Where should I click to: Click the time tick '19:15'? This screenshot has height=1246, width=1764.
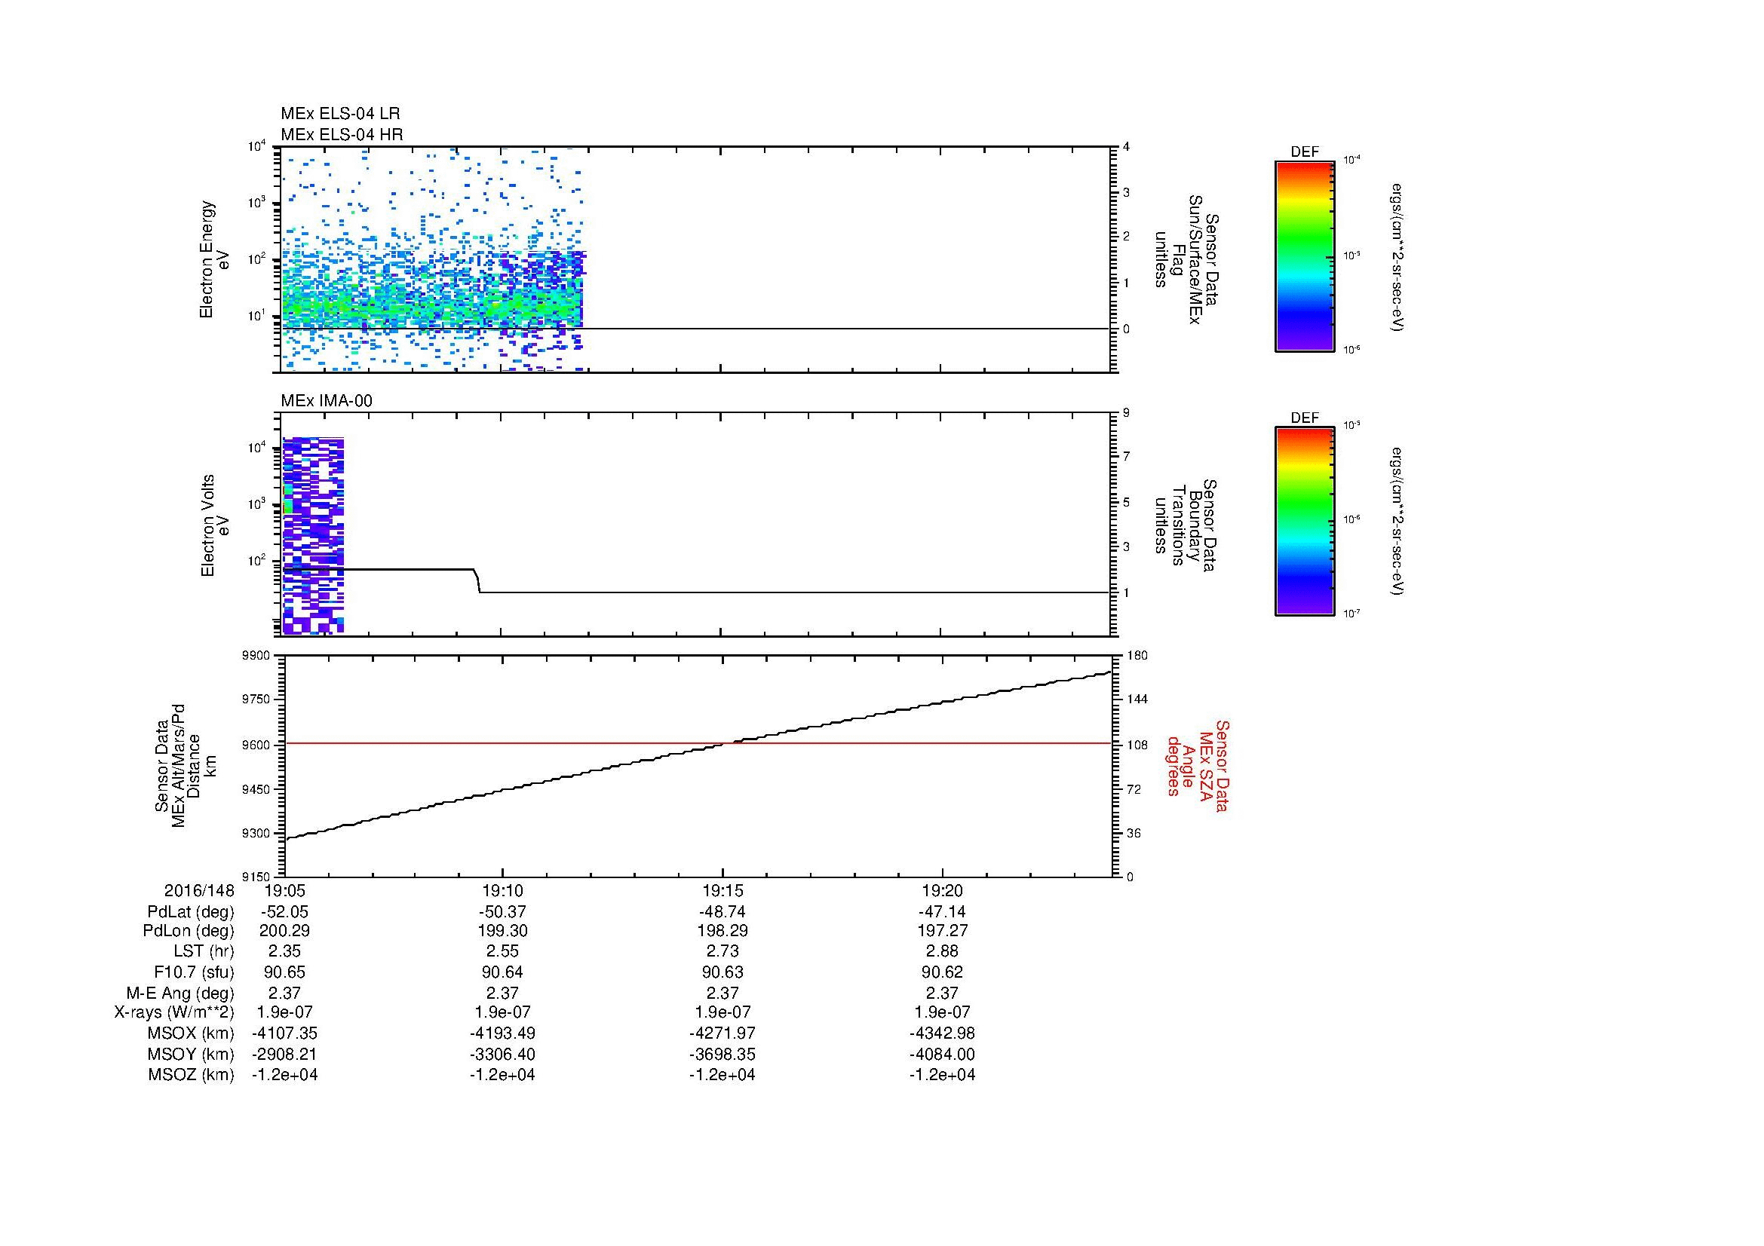coord(722,890)
